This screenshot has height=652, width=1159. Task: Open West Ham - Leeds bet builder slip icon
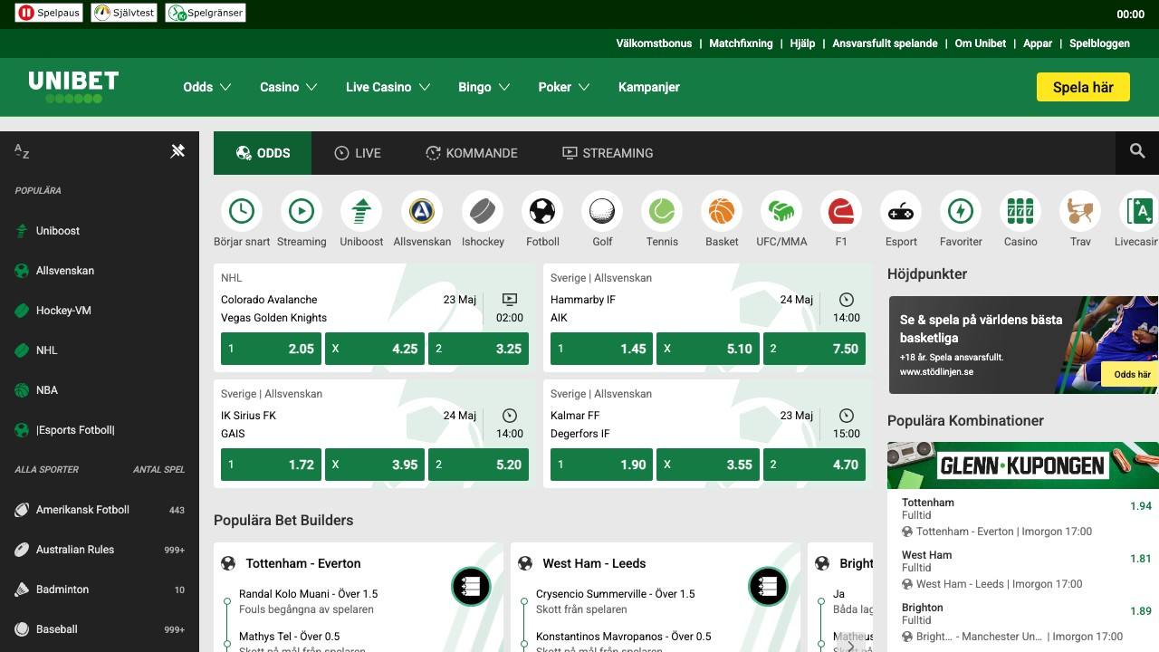pyautogui.click(x=768, y=587)
